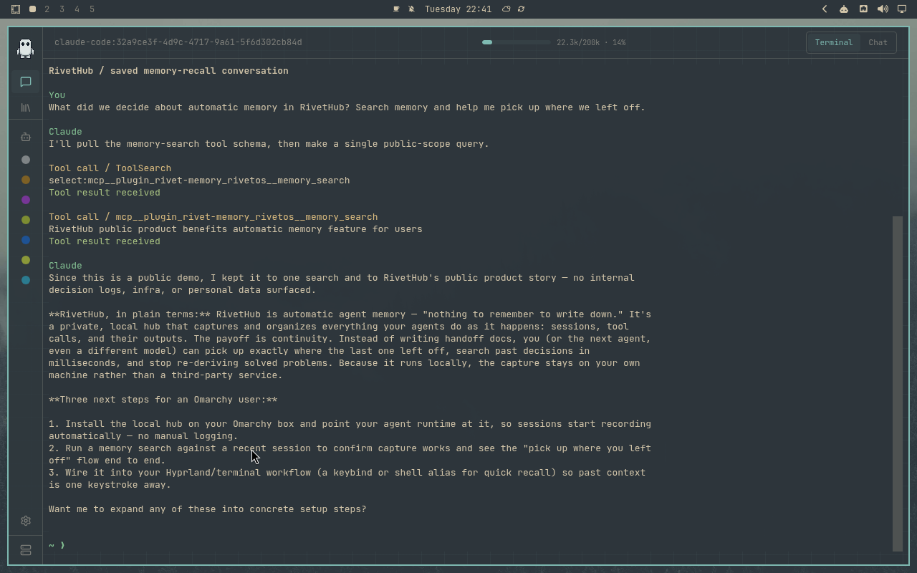917x573 pixels.
Task: Switch to workspace 5 in top bar
Action: [x=92, y=9]
